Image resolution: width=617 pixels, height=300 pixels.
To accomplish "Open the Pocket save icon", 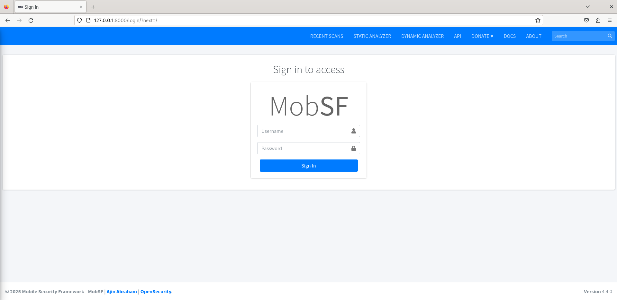I will coord(586,21).
